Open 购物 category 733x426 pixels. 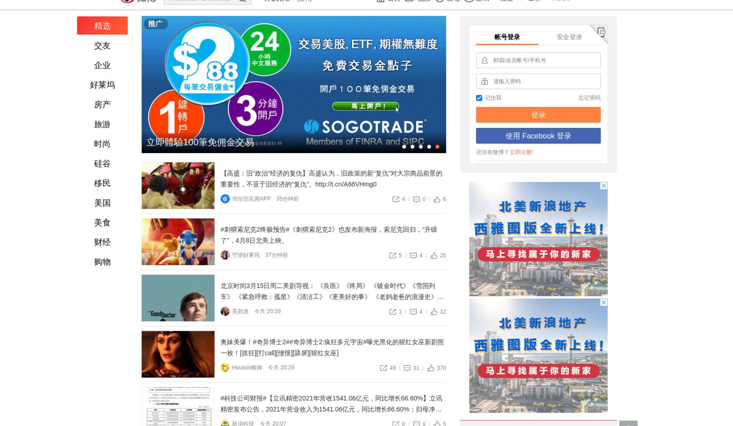tap(102, 262)
